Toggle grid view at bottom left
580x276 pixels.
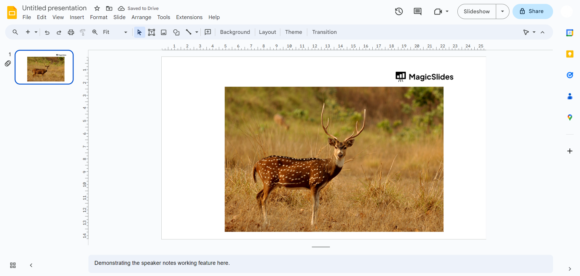(13, 265)
